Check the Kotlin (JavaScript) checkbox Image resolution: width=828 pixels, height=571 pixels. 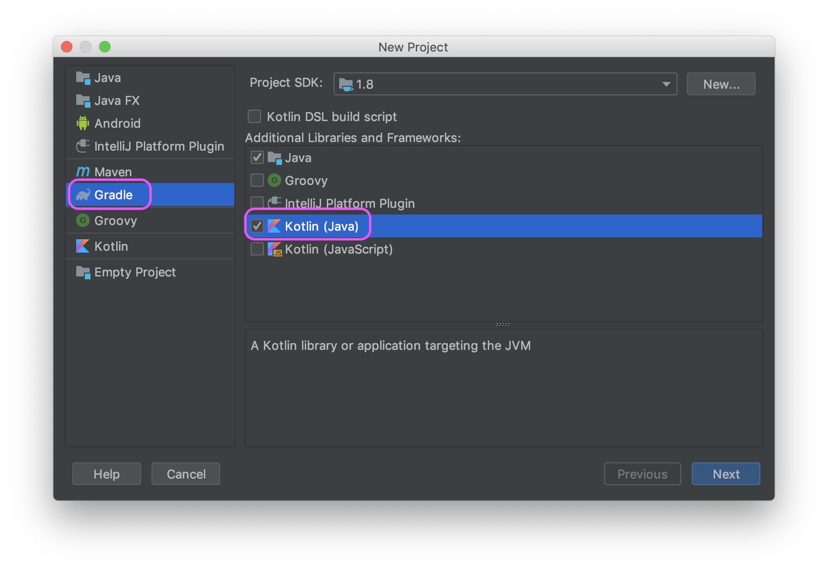[x=257, y=249]
